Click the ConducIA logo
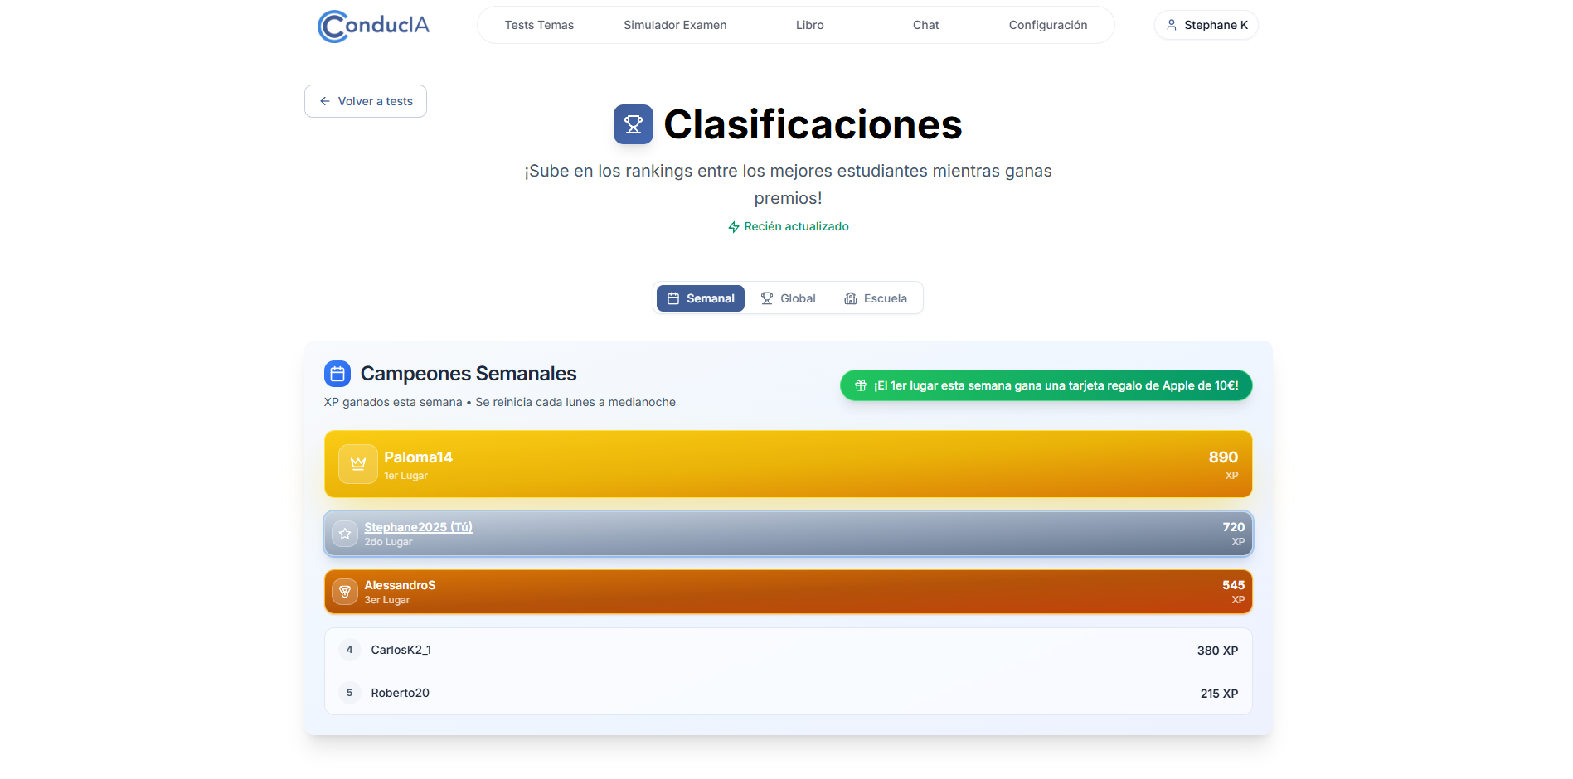 pos(373,26)
